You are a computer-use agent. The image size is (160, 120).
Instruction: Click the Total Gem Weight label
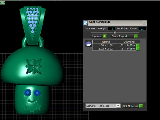click(x=95, y=29)
